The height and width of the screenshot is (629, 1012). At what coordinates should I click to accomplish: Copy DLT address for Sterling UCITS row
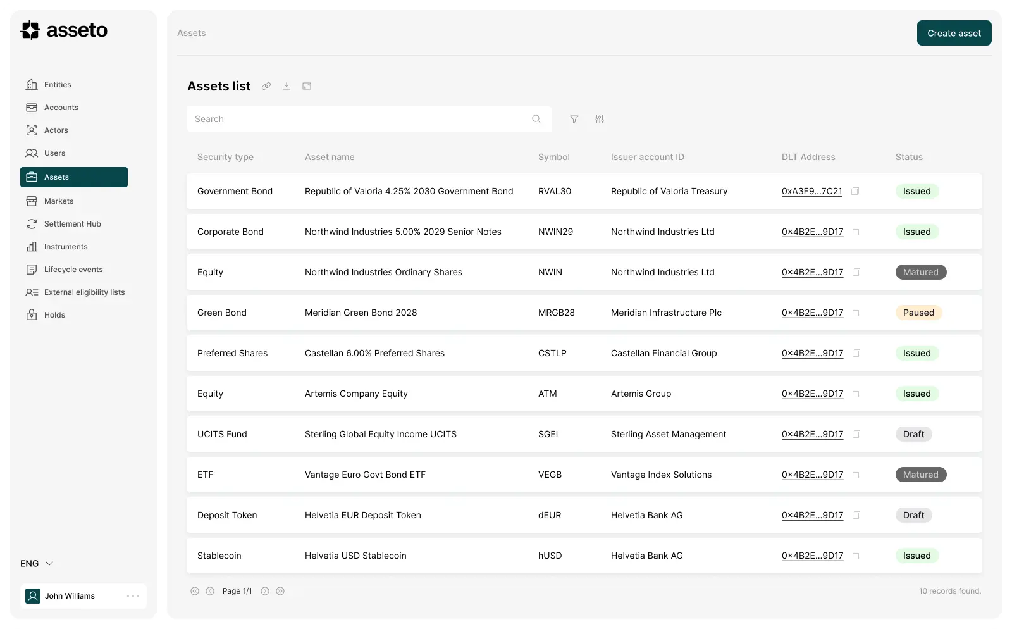coord(856,434)
